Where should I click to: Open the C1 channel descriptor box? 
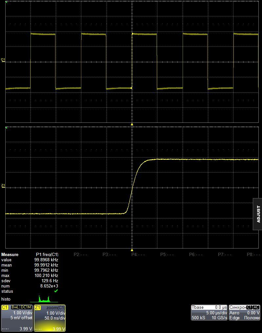[17, 318]
